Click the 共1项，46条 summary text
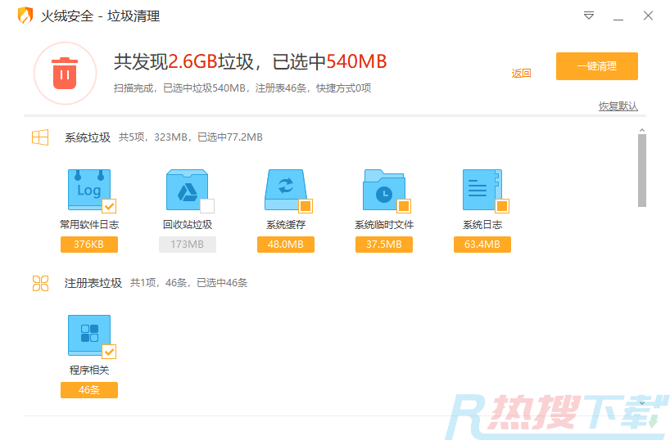This screenshot has width=670, height=440. (188, 283)
